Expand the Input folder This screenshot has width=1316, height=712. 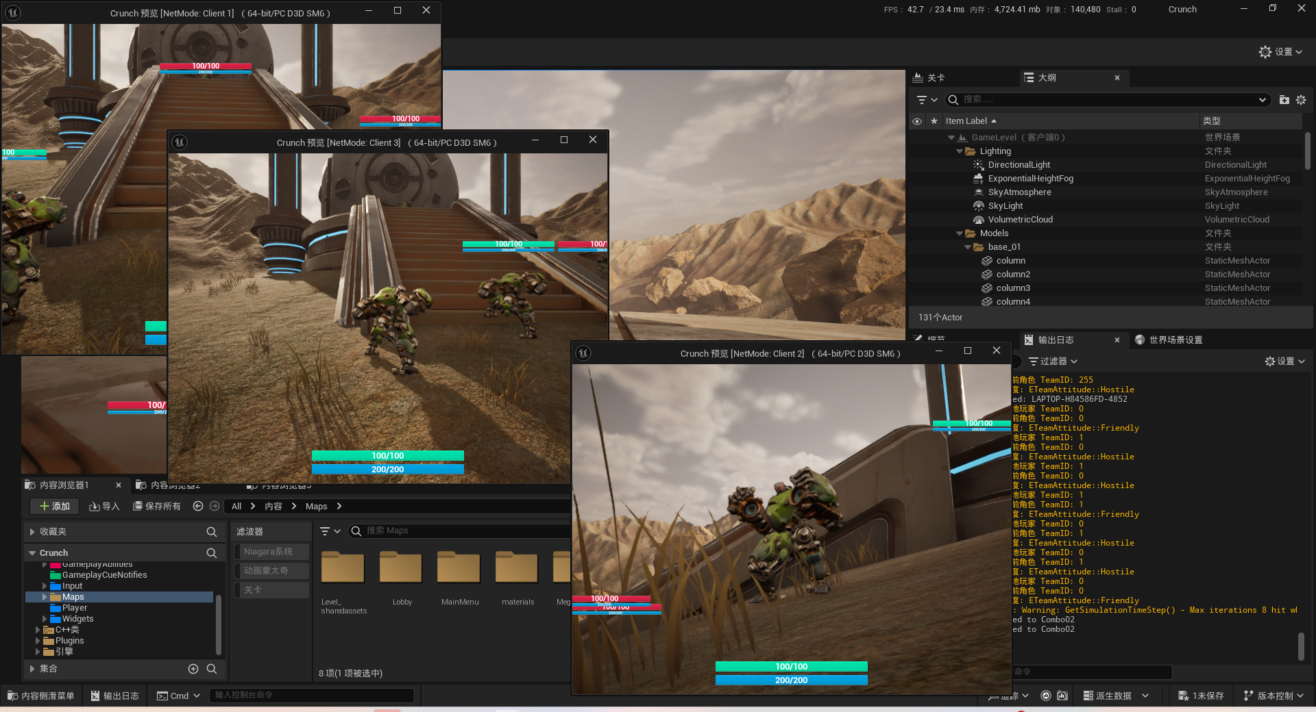point(45,586)
